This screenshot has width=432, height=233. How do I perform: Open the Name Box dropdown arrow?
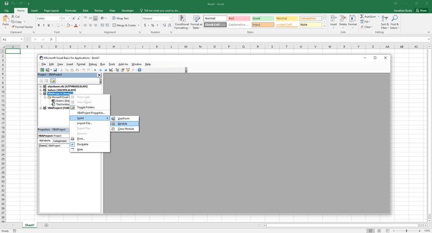click(x=22, y=40)
